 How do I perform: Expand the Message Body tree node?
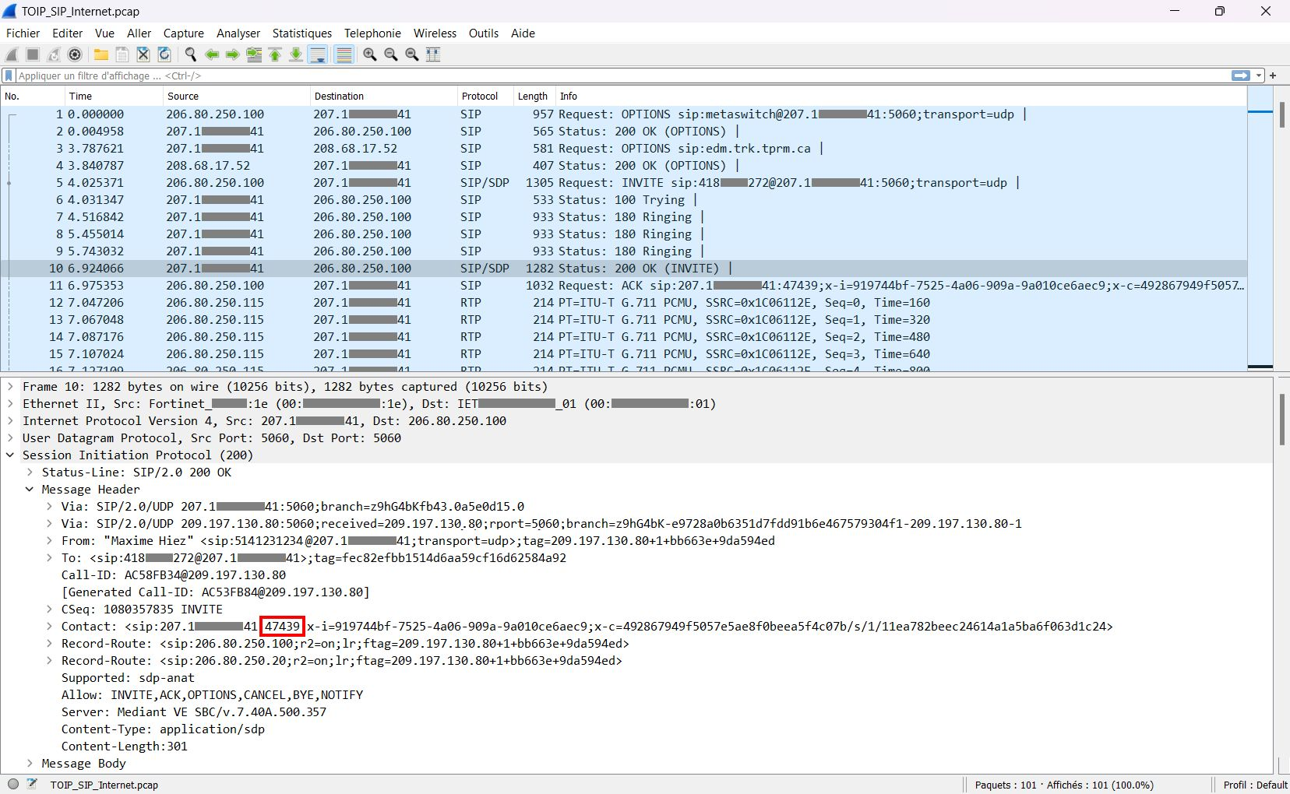(x=30, y=764)
